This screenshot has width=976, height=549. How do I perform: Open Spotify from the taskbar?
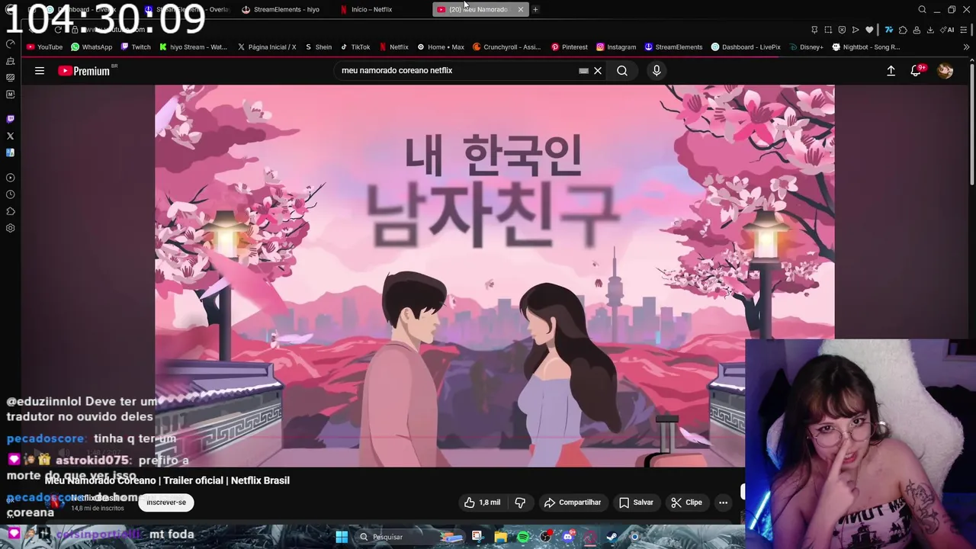pos(523,537)
